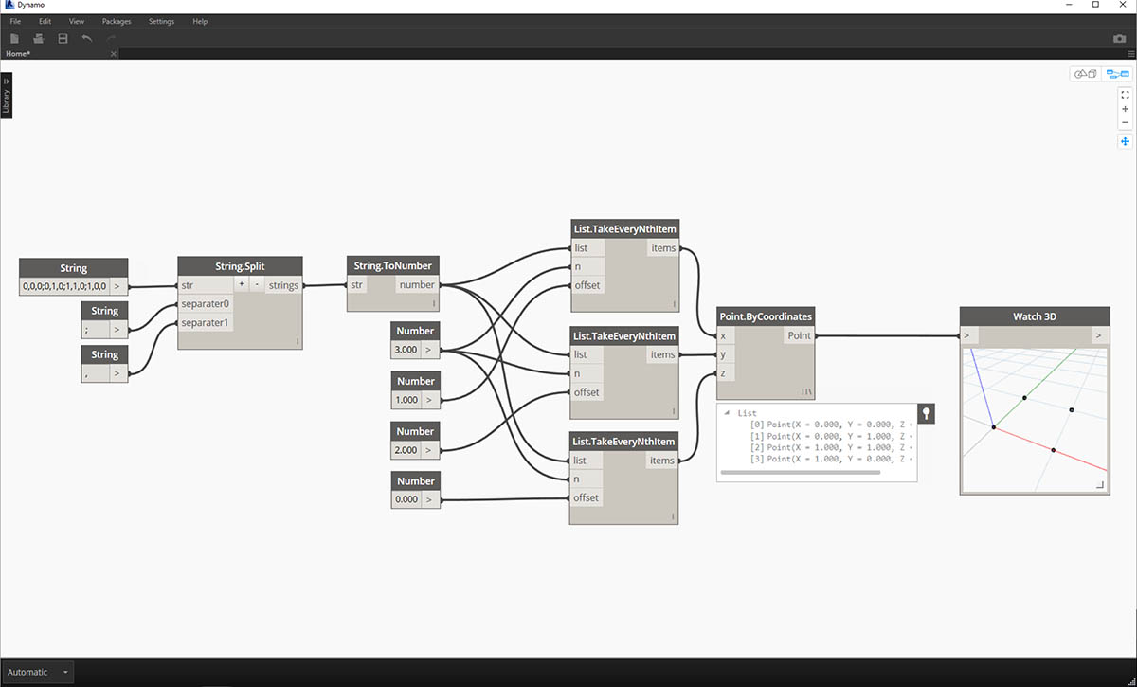Click the Point.ByCoordinates node title
Image resolution: width=1137 pixels, height=687 pixels.
tap(766, 316)
